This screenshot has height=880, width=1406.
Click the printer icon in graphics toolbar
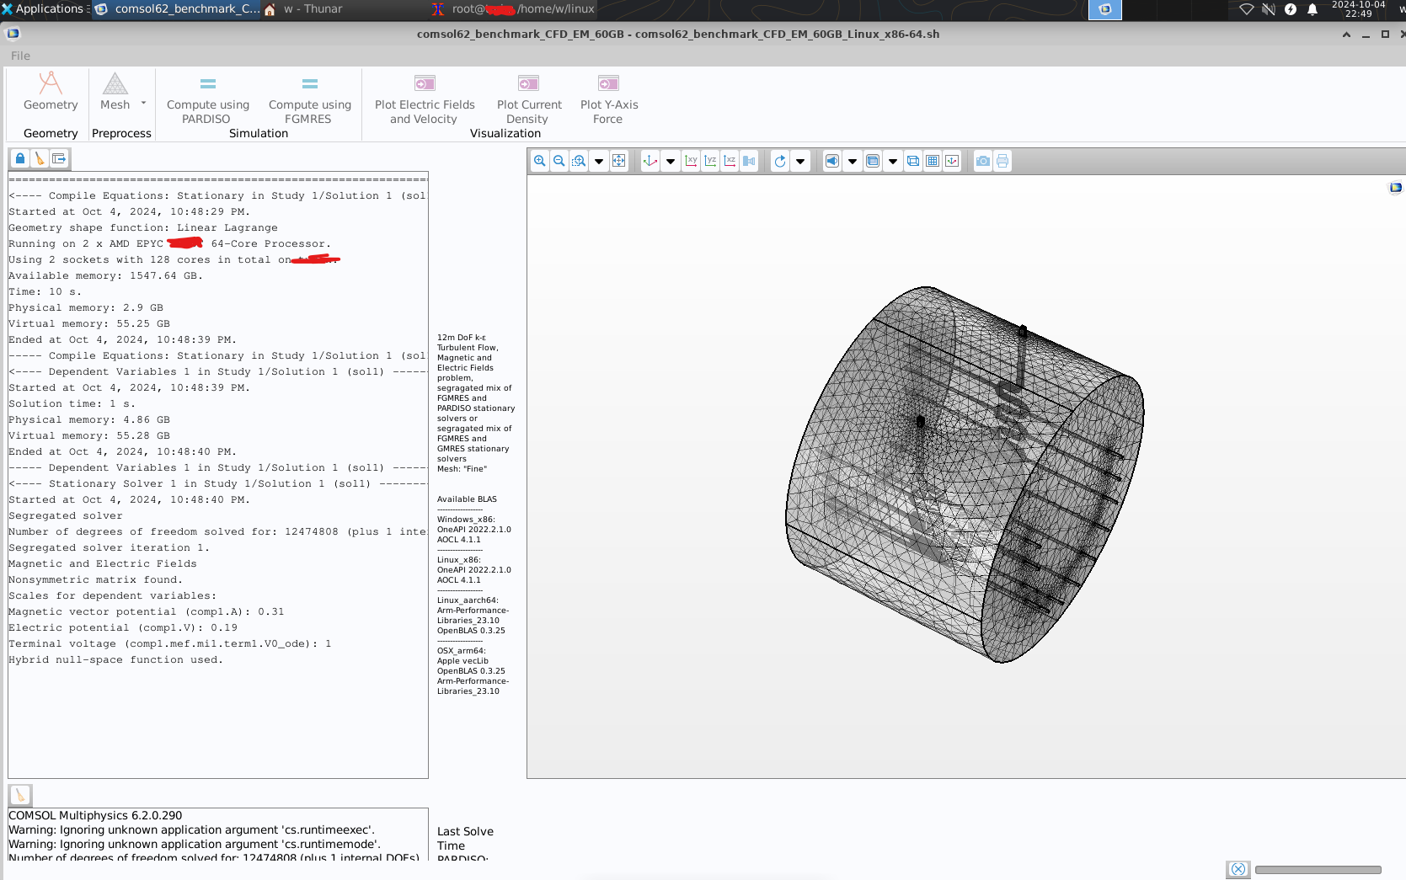click(1002, 161)
